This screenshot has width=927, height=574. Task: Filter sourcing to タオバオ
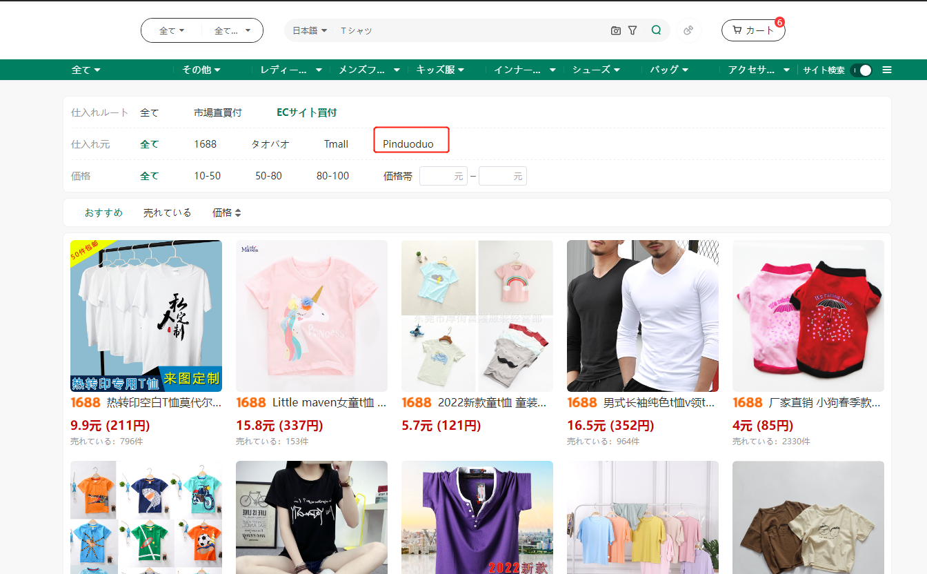pos(270,144)
